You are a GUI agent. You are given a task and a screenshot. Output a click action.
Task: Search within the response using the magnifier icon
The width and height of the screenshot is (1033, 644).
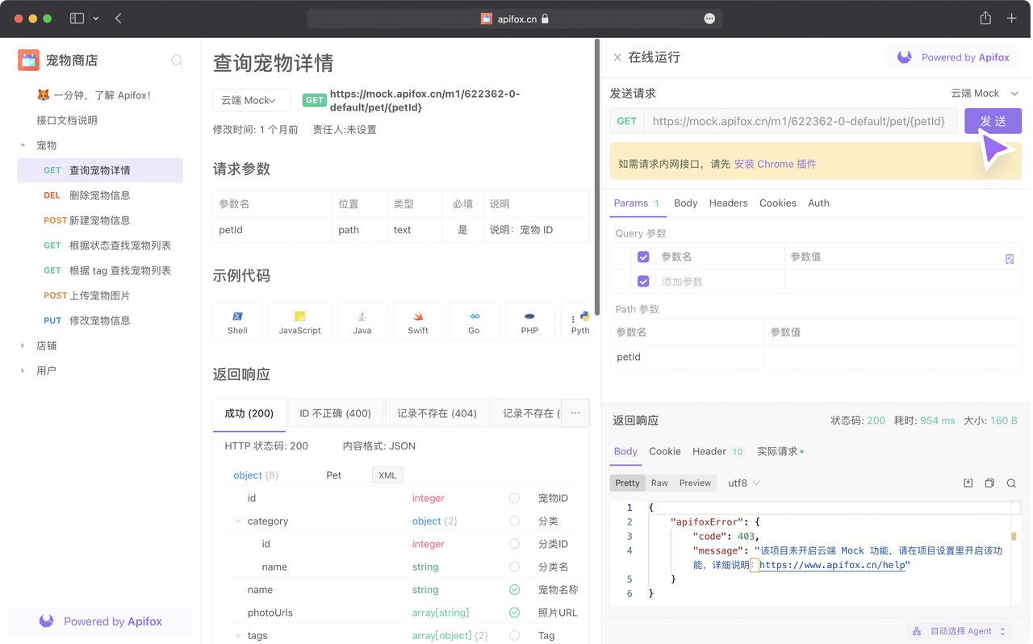pos(1011,483)
